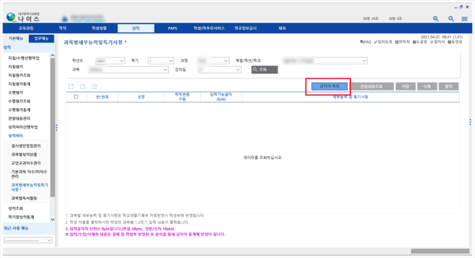Click the first export icon above table
This screenshot has width=475, height=258.
[71, 86]
